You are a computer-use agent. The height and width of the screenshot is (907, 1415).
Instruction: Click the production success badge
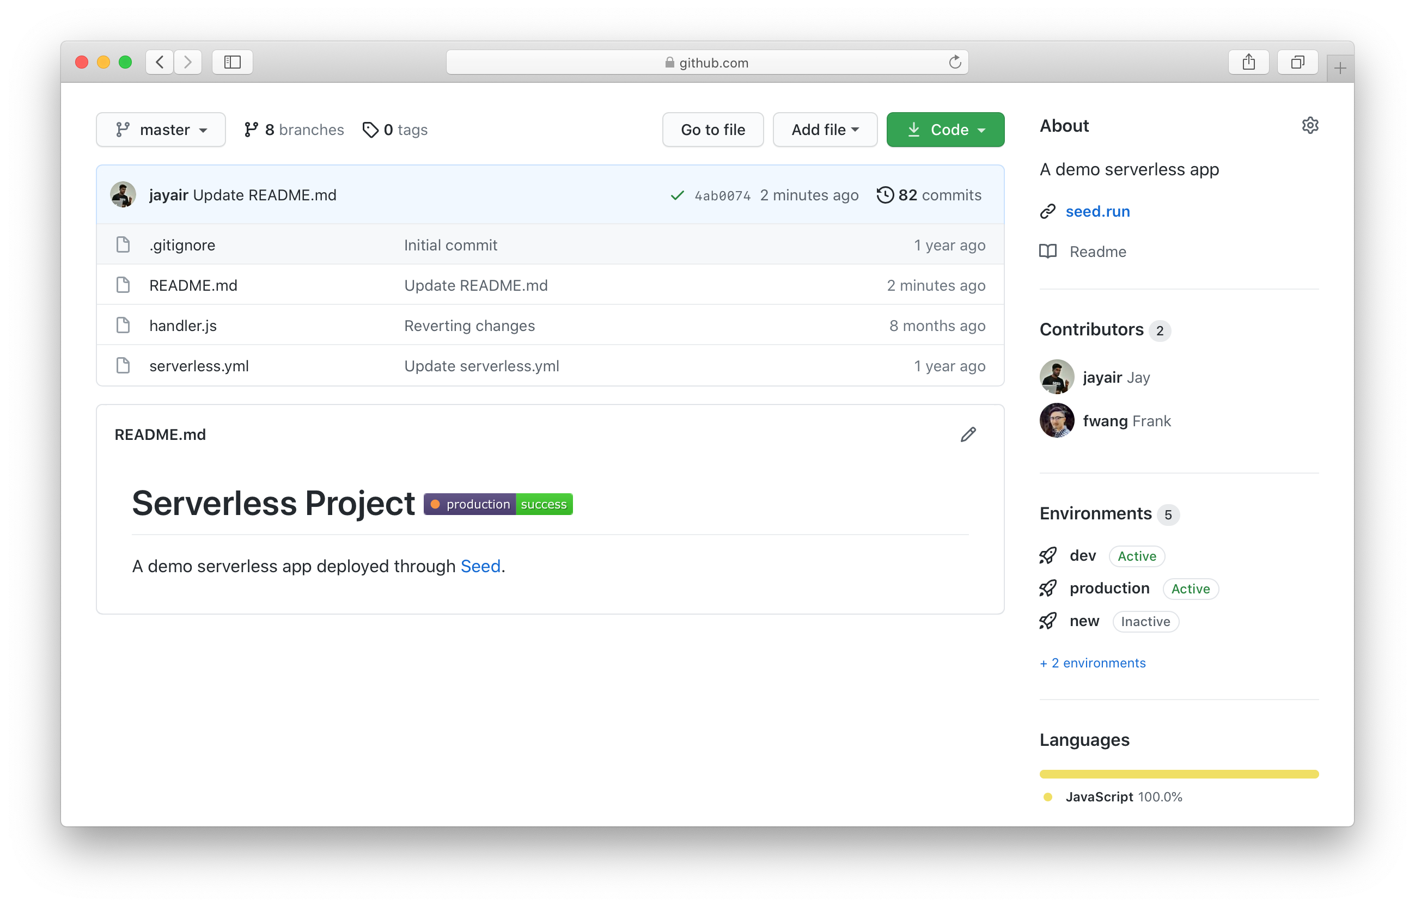point(498,504)
